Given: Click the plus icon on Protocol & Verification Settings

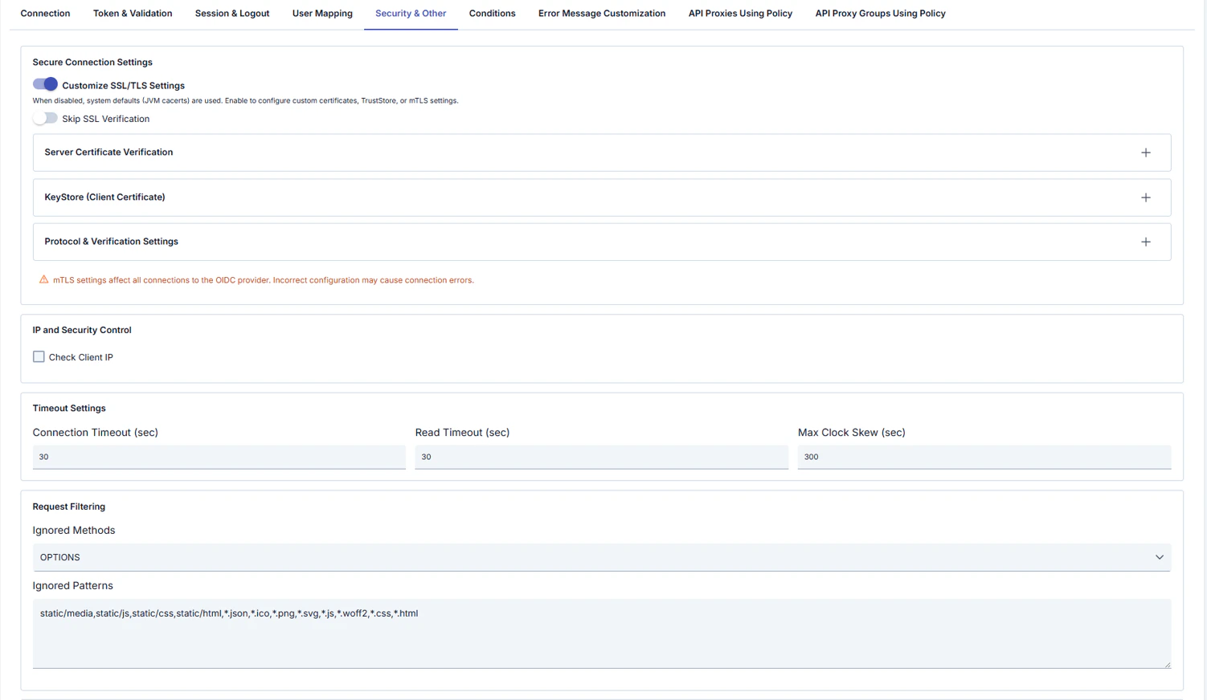Looking at the screenshot, I should coord(1146,242).
